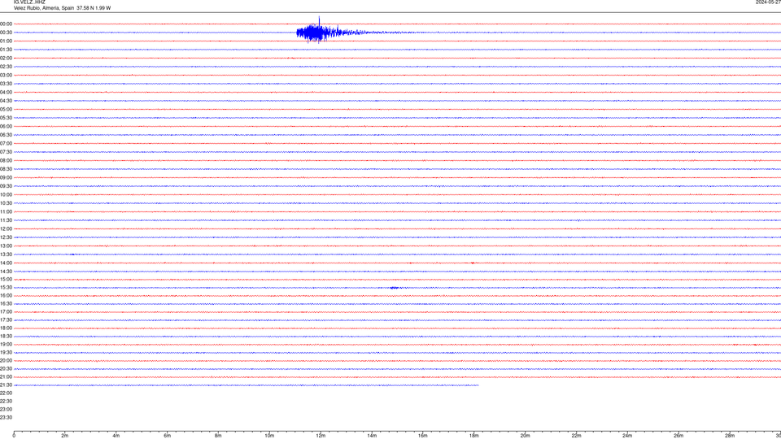Click the 2024-05 date label at top right

[x=768, y=2]
